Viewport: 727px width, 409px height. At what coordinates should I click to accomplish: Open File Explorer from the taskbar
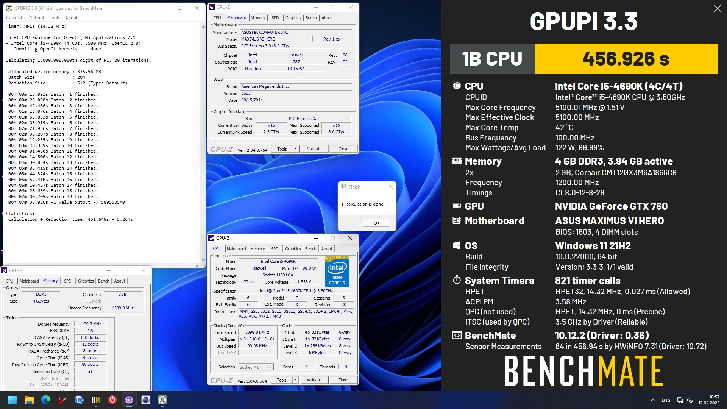tap(29, 400)
